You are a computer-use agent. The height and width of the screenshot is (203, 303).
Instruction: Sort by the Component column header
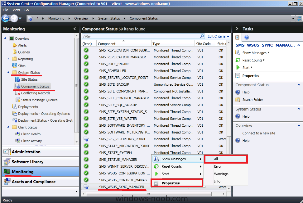(x=124, y=44)
